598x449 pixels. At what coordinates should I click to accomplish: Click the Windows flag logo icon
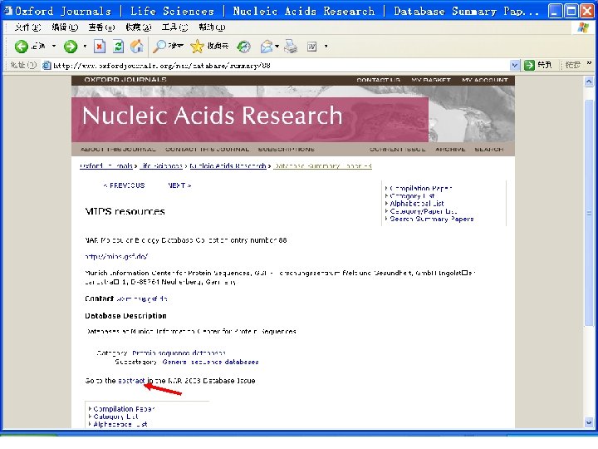point(583,27)
